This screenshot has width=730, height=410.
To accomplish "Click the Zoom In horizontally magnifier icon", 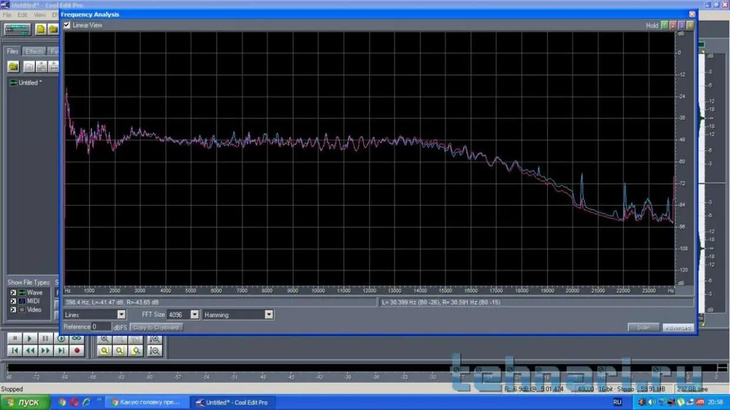I will pyautogui.click(x=104, y=338).
